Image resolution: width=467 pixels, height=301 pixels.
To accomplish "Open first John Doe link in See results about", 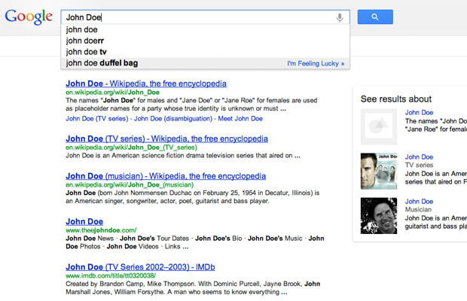I will (419, 112).
